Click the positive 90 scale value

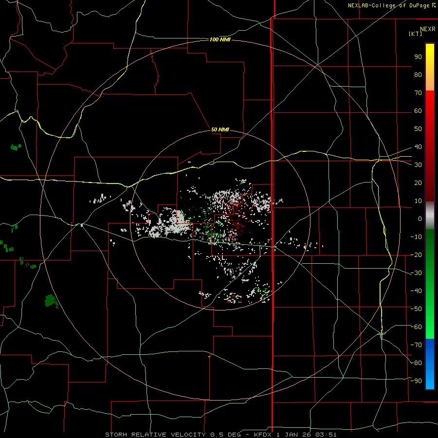(418, 57)
